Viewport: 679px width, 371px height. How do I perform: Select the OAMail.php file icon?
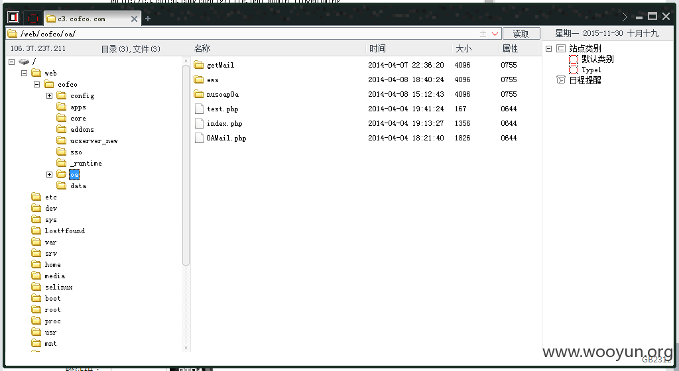pos(199,138)
